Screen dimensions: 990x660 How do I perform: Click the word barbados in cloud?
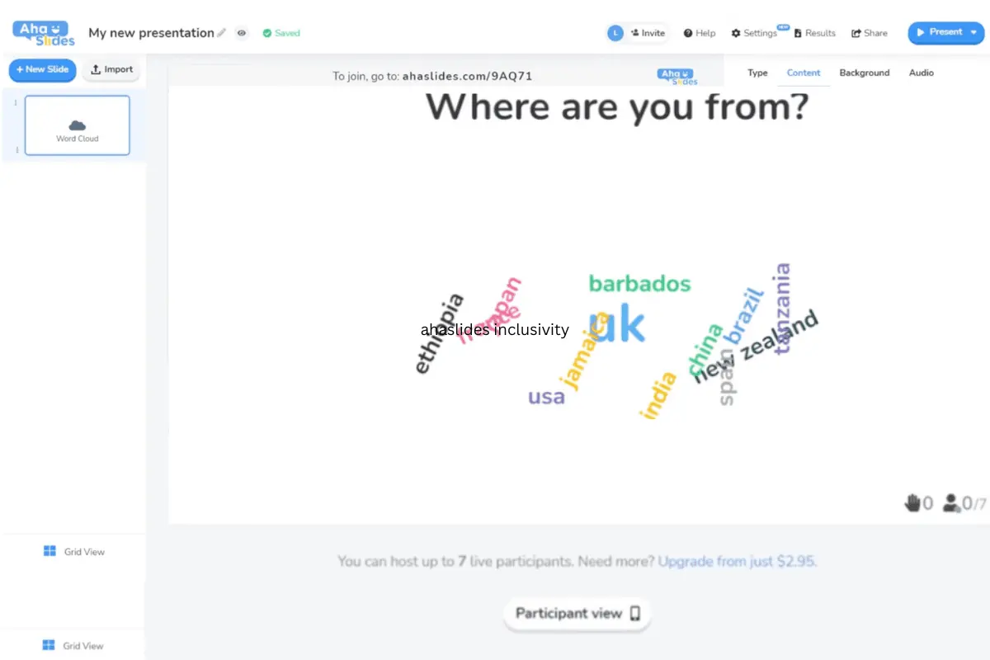(639, 284)
